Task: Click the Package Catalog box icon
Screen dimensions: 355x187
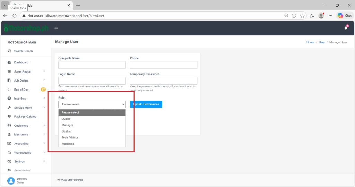Action: (9, 117)
